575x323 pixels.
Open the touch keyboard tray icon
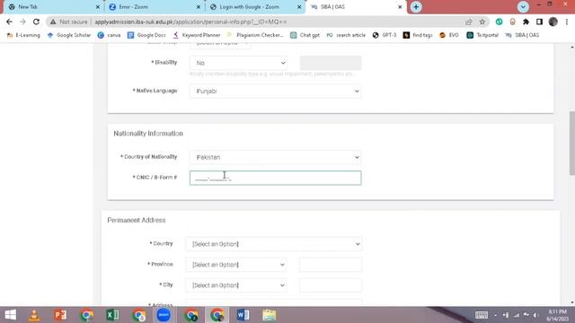(x=482, y=315)
